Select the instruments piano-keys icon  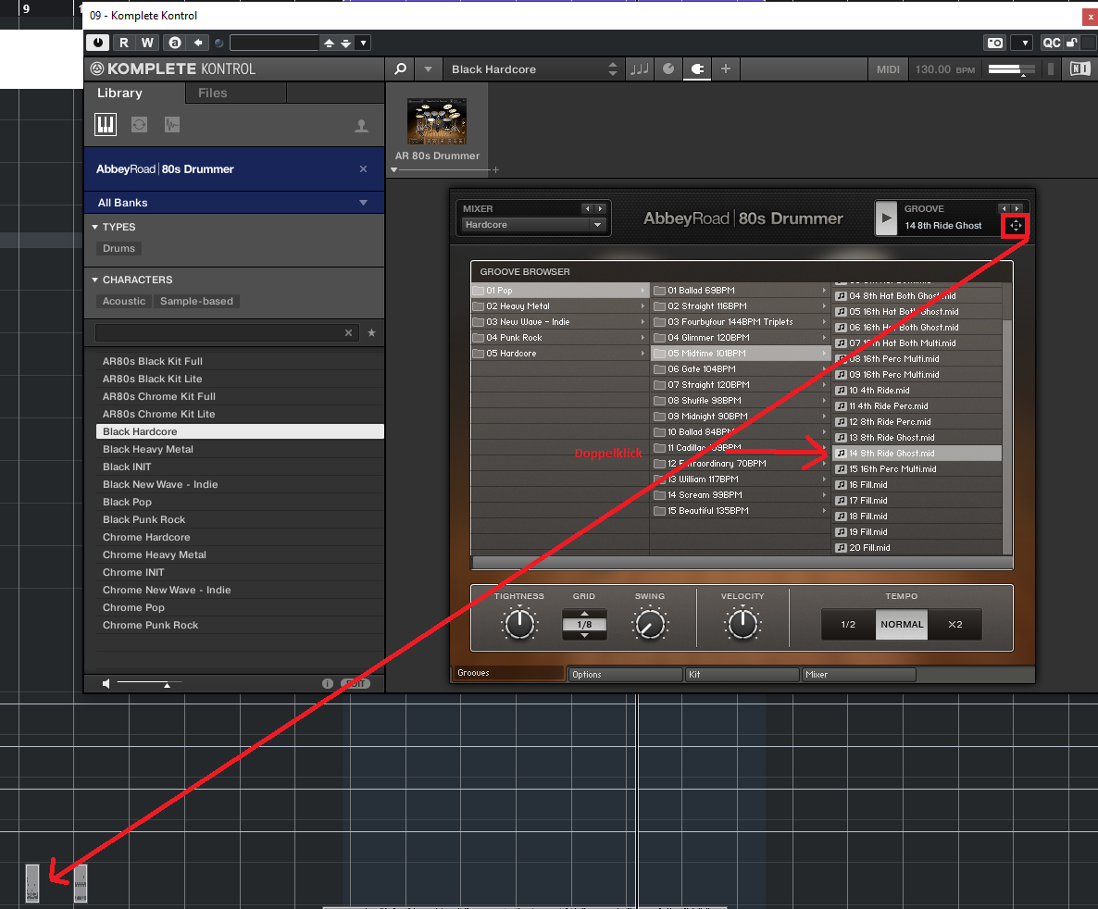click(x=106, y=125)
